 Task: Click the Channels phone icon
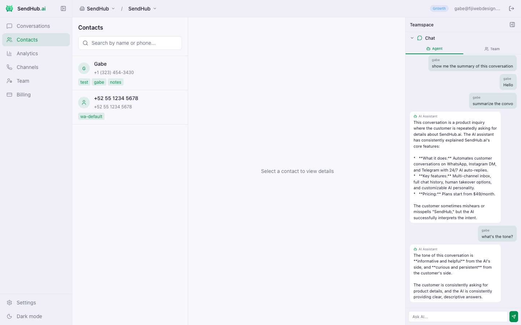click(9, 67)
